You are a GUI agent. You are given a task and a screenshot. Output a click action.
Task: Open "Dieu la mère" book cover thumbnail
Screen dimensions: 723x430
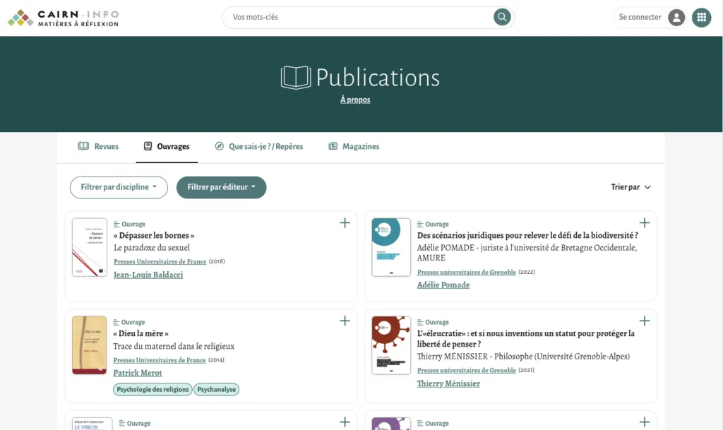coord(90,345)
